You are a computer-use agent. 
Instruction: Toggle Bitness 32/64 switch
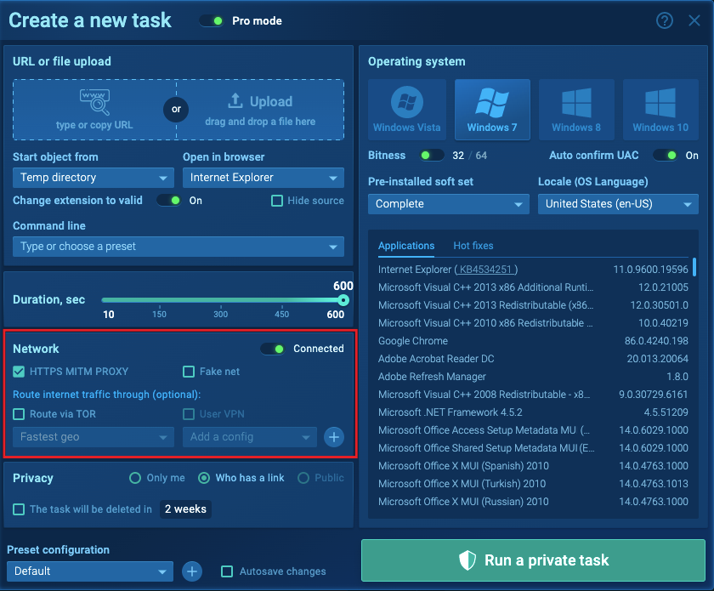(432, 156)
